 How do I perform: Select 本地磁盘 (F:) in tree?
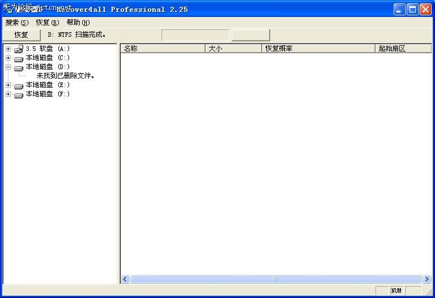(x=48, y=94)
